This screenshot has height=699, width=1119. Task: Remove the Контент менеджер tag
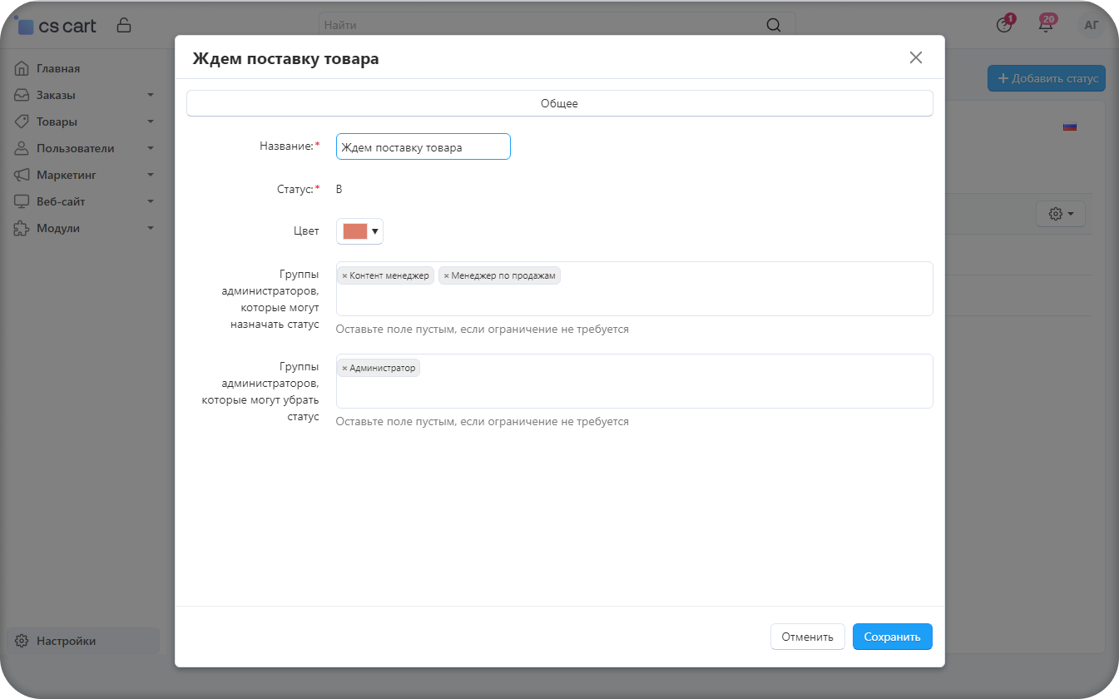[344, 276]
